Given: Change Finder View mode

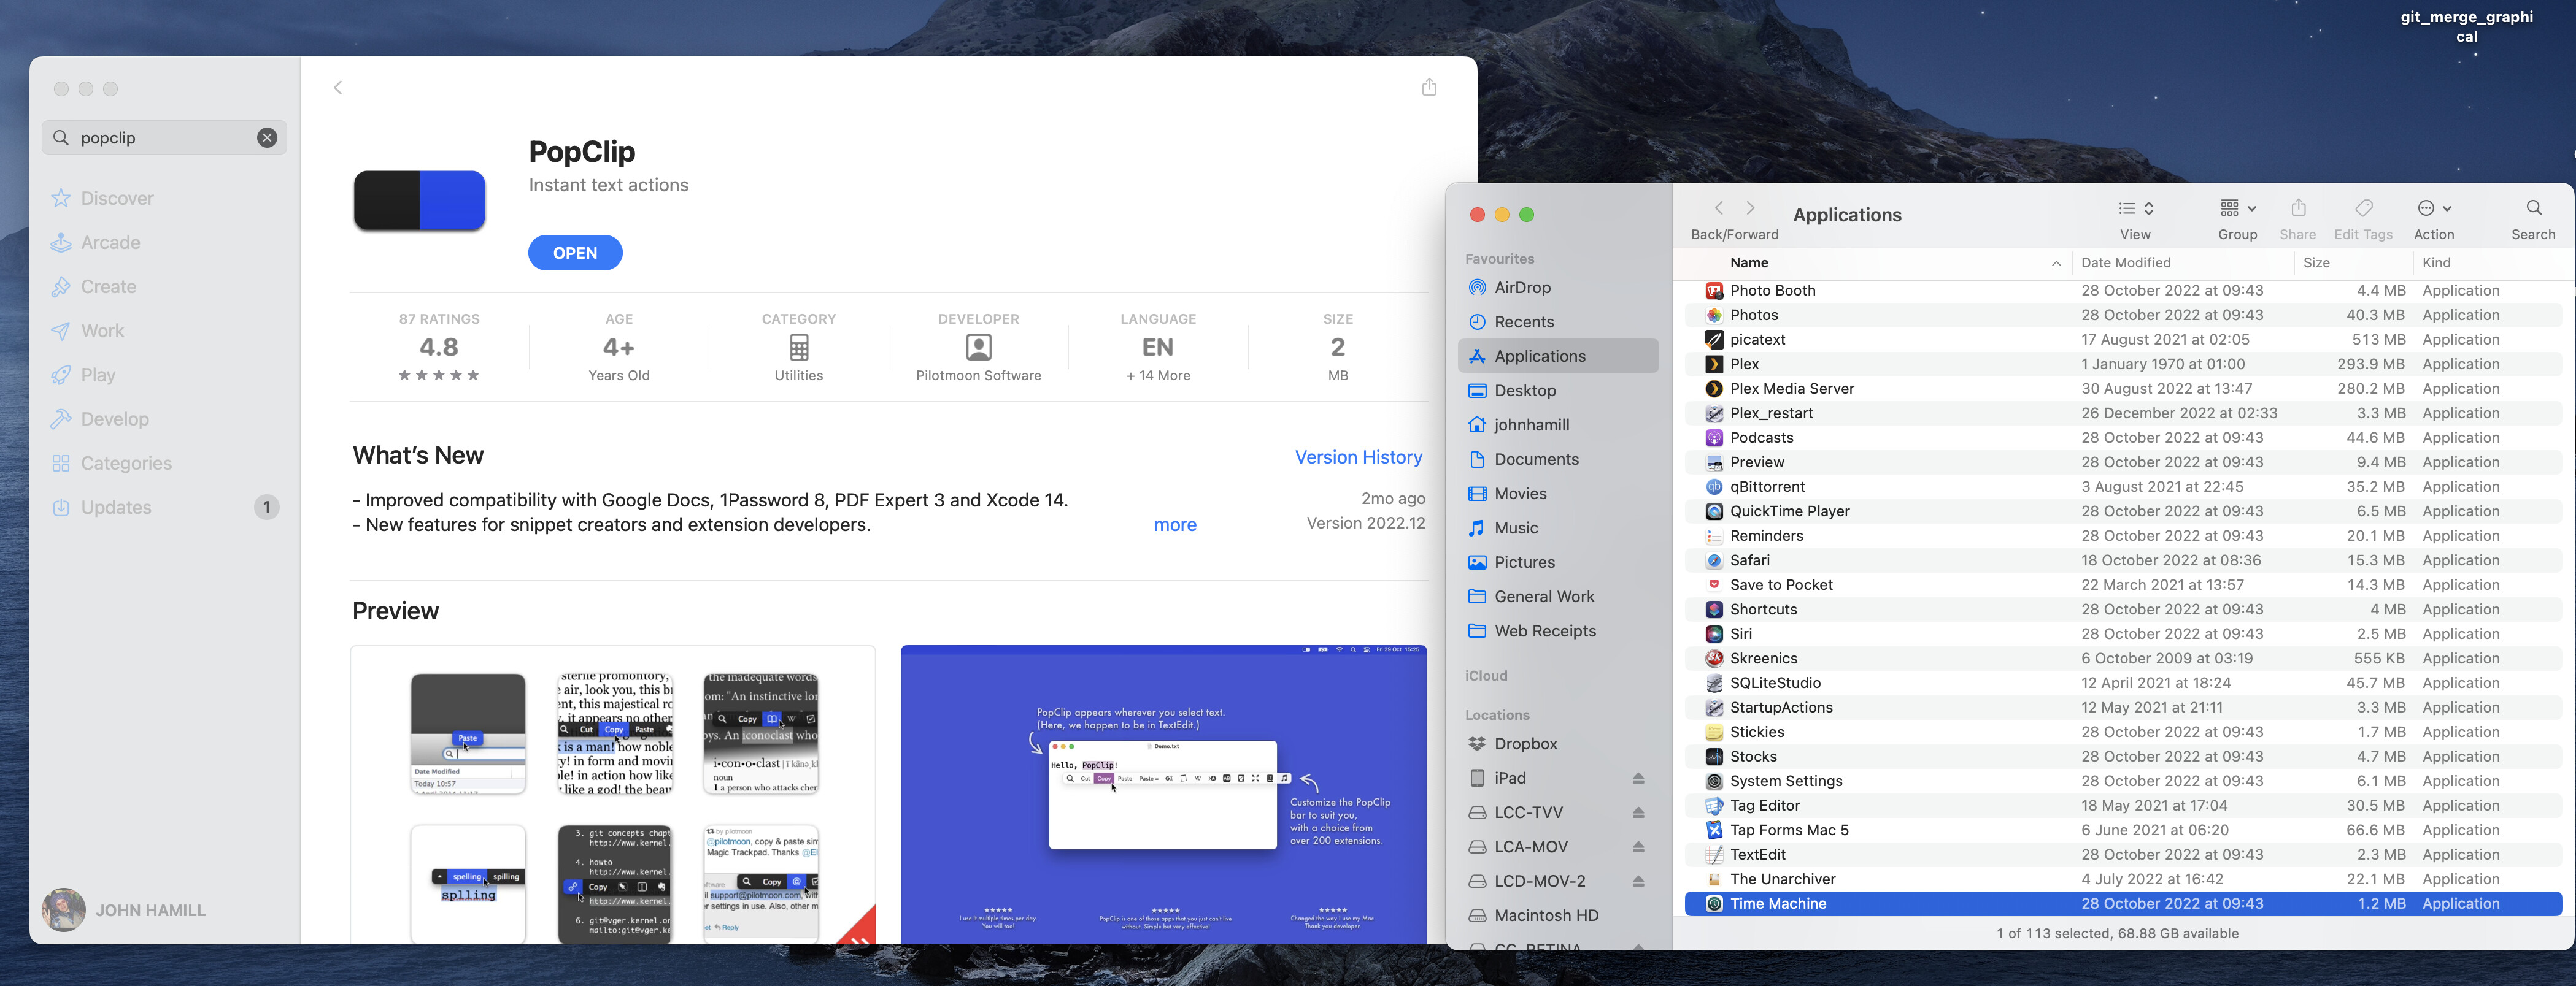Looking at the screenshot, I should coord(2135,208).
